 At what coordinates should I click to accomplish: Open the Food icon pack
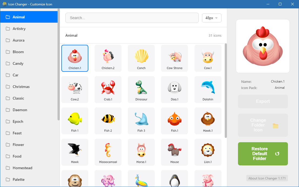(x=29, y=156)
